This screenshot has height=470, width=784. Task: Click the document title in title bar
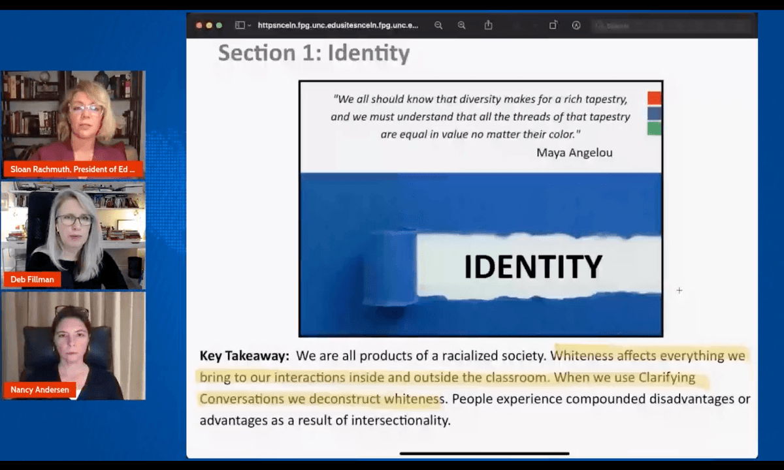(x=338, y=25)
